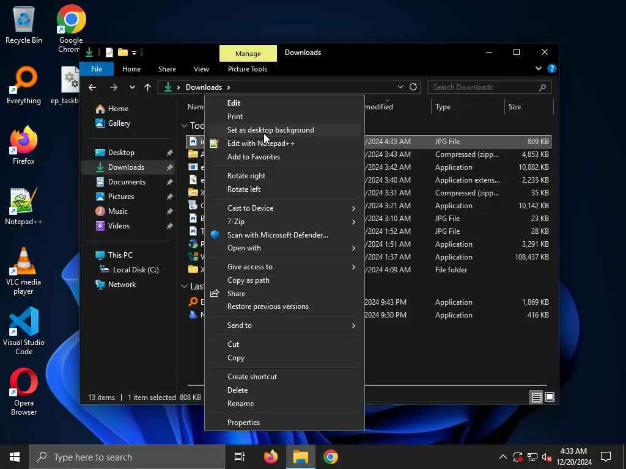
Task: Open Notepad++ desktop shortcut
Action: [x=24, y=206]
